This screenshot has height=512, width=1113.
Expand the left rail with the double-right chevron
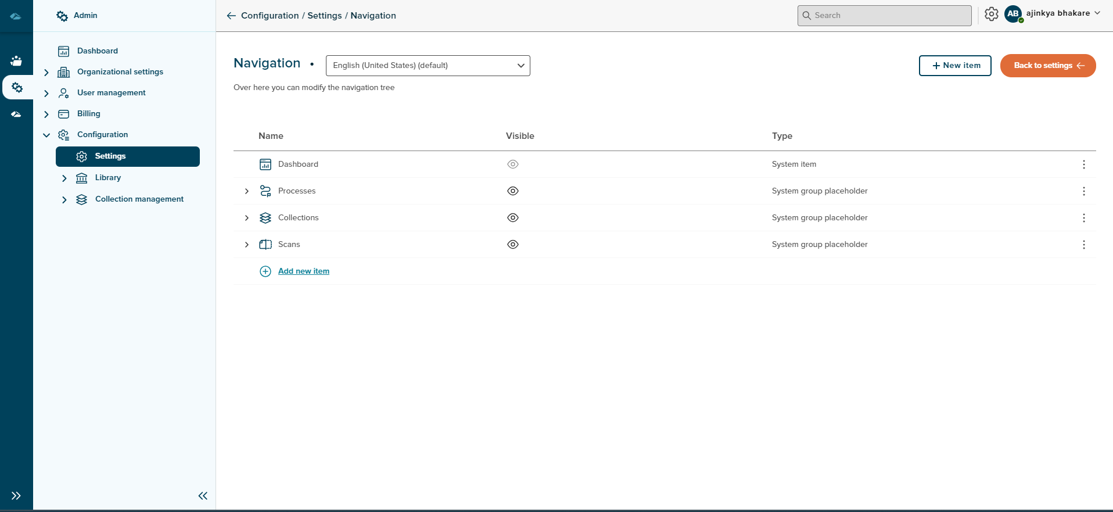(x=16, y=496)
